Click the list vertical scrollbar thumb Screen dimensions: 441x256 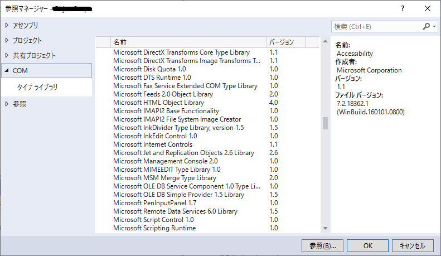point(326,123)
